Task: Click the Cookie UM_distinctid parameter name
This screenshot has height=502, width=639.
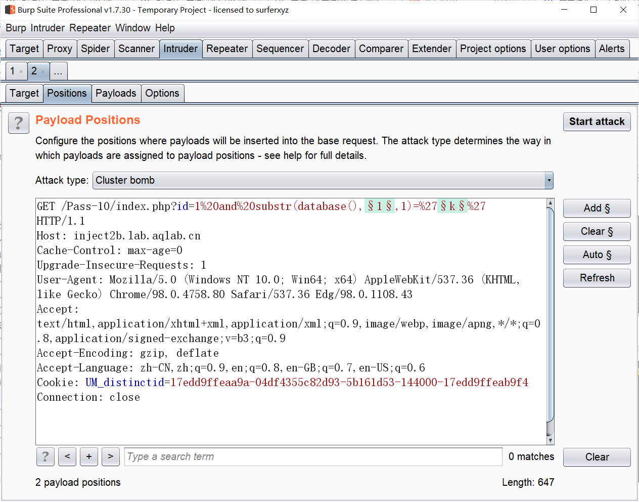Action: (125, 382)
